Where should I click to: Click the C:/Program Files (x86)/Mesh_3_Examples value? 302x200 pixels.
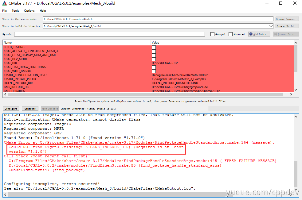coord(178,79)
